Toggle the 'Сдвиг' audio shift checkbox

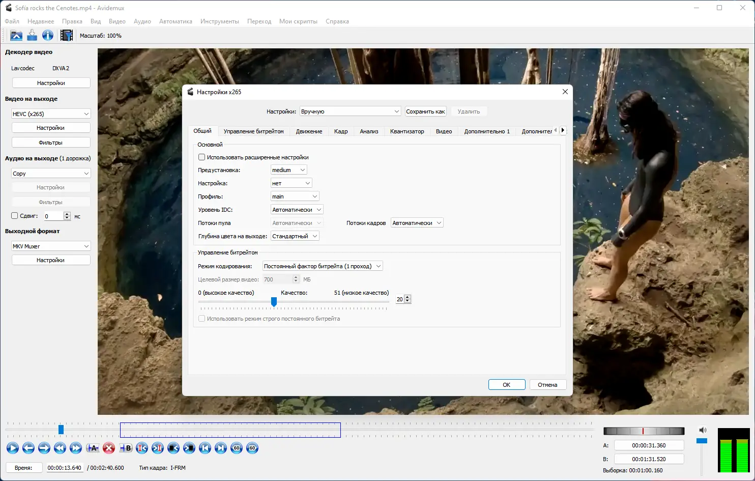tap(15, 216)
